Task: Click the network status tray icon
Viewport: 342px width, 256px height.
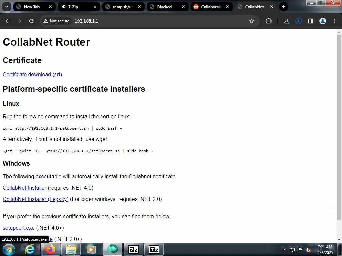Action: tap(292, 250)
